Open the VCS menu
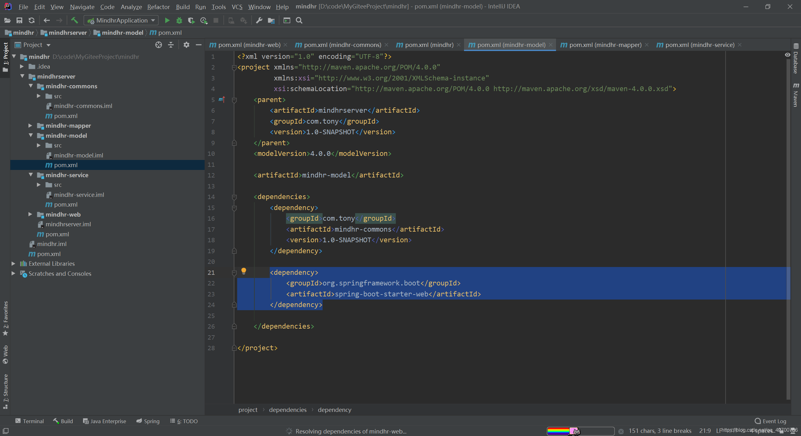Screen dimensions: 801x436 point(237,7)
